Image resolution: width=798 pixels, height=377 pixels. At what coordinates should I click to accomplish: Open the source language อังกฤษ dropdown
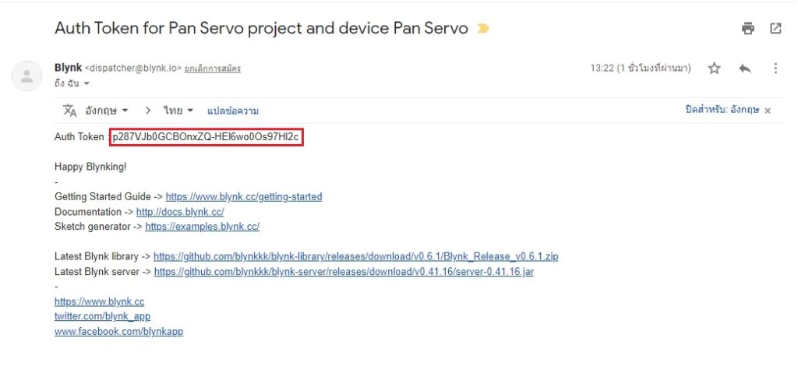pos(107,111)
